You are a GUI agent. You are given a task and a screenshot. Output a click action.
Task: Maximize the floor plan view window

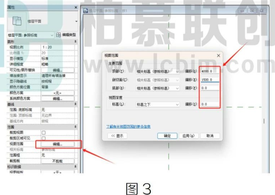coord(252,11)
